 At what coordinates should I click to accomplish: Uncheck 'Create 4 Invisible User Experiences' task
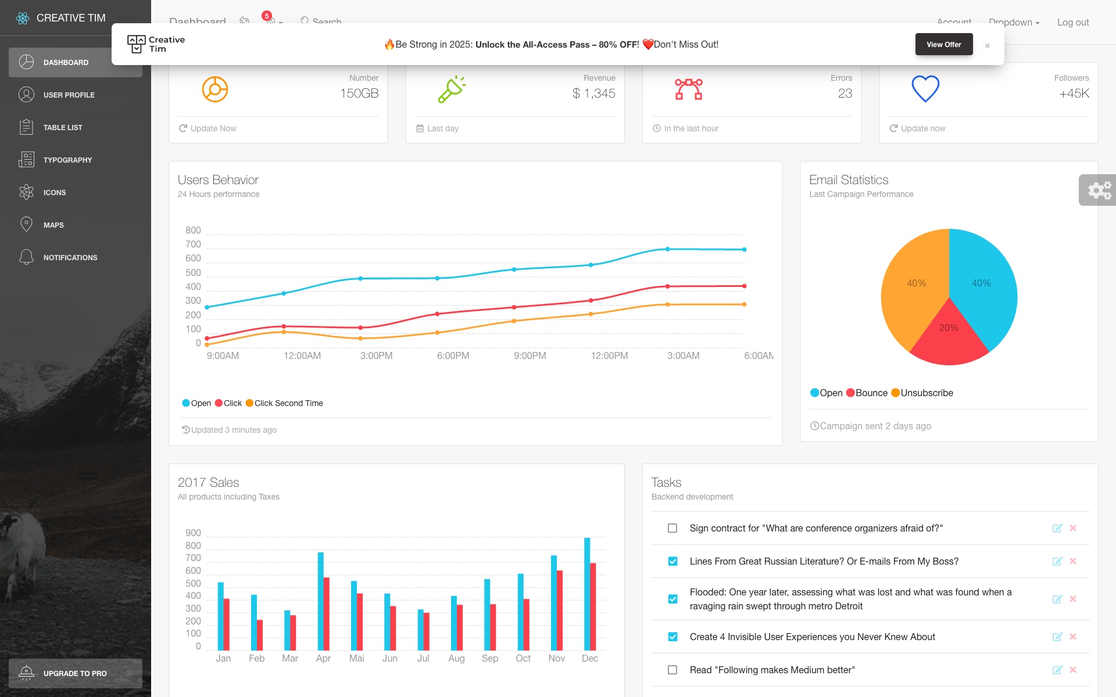pyautogui.click(x=673, y=637)
